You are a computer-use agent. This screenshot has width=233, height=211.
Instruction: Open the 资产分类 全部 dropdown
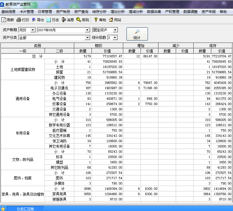[87, 38]
